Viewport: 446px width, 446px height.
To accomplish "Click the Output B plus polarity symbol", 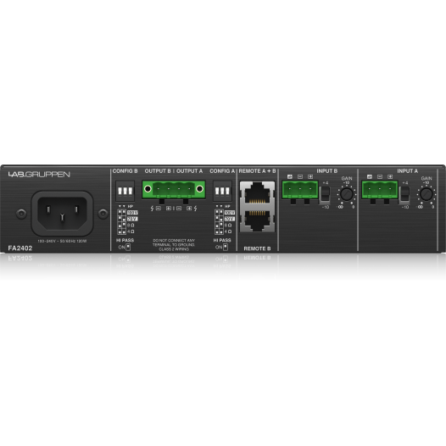I will (x=169, y=209).
